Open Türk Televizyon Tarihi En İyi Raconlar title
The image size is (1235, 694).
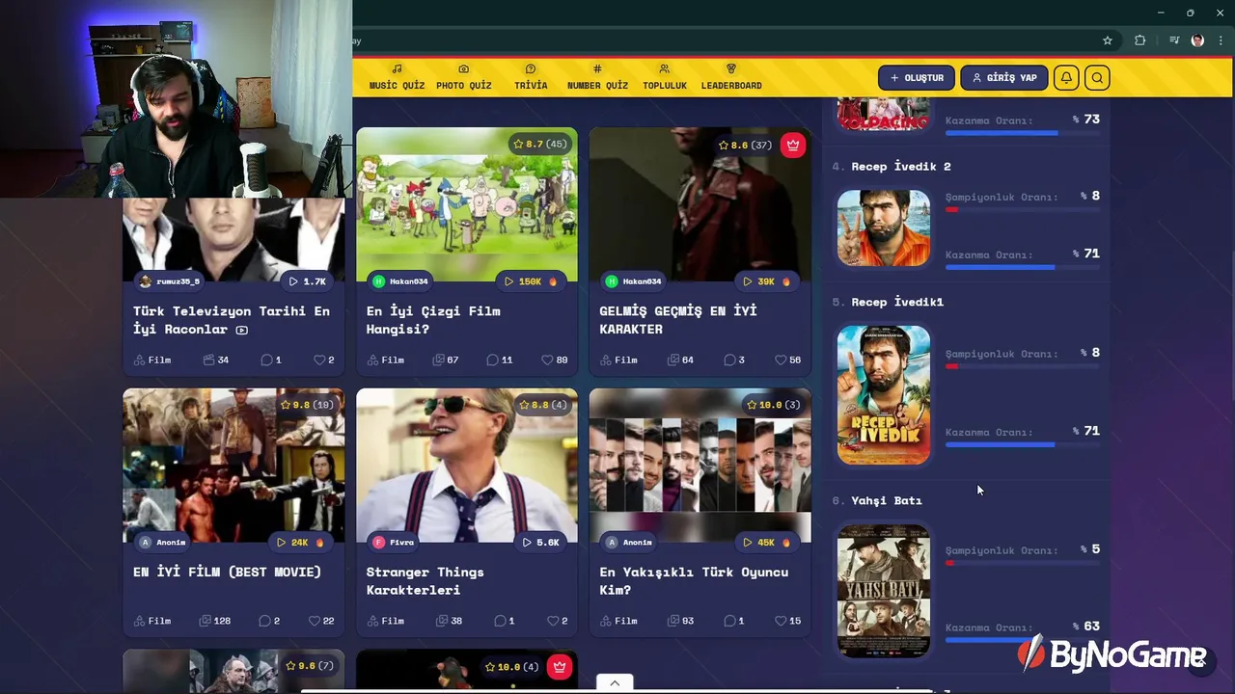(232, 320)
